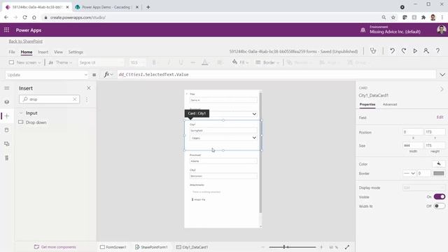Open the View ribbon tab
The width and height of the screenshot is (448, 252).
(58, 52)
